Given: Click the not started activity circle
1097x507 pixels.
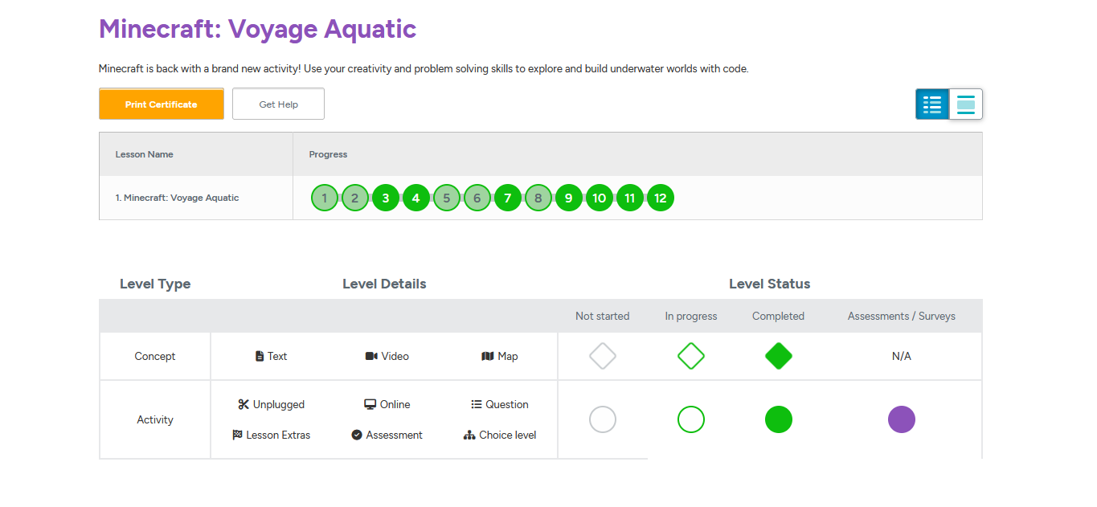Looking at the screenshot, I should click(x=603, y=419).
